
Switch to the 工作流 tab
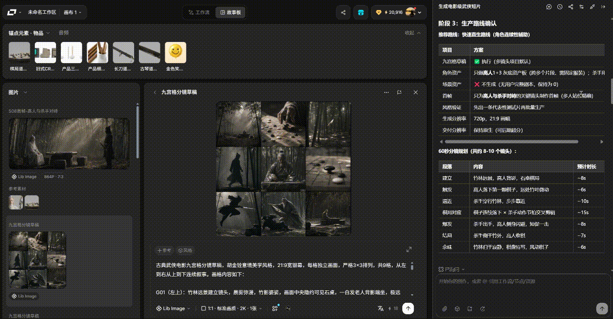click(199, 12)
